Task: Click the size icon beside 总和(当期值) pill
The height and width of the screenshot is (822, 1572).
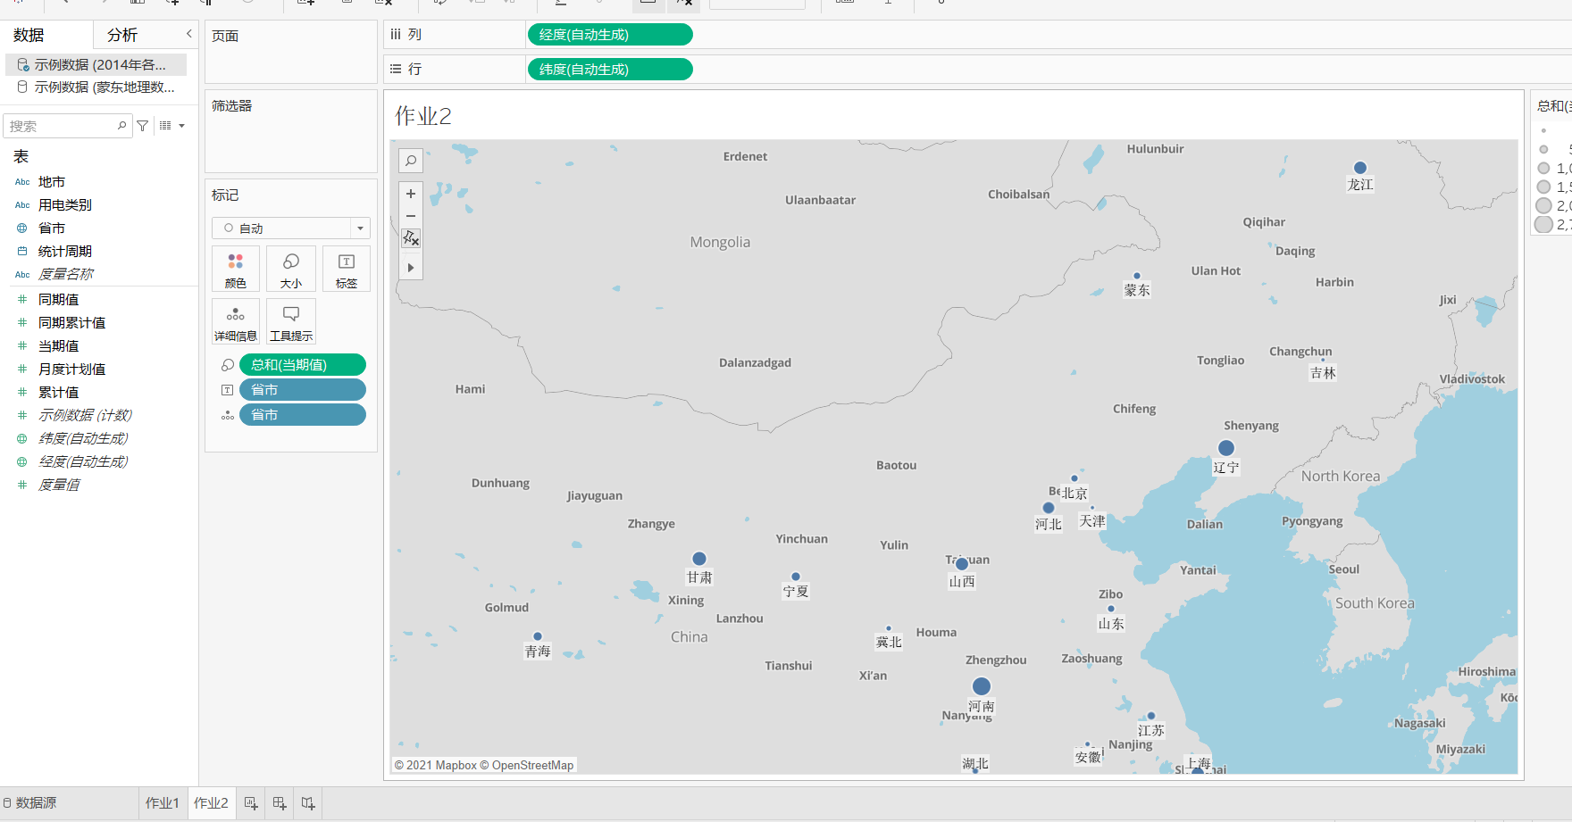Action: pos(228,365)
